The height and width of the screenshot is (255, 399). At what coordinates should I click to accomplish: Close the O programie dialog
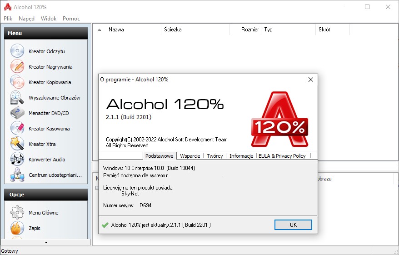tap(311, 80)
